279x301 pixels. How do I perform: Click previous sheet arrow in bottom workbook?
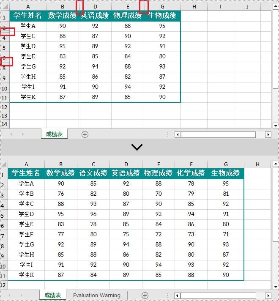[x=9, y=295]
